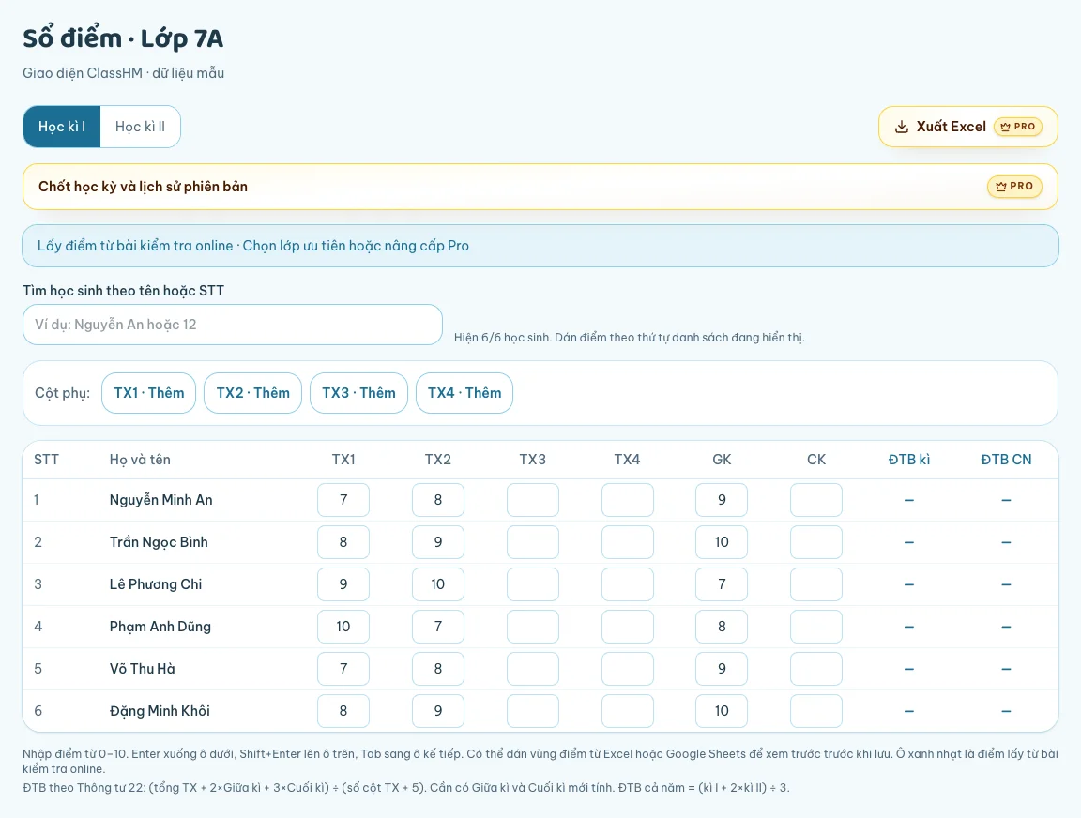Click empty TX3 cell for Nguyễn Minh An
This screenshot has width=1081, height=818.
[x=533, y=500]
